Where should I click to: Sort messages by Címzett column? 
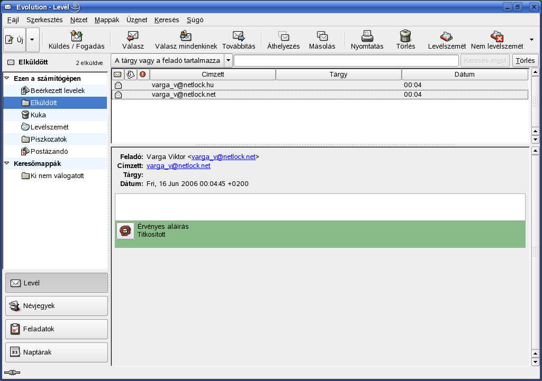point(213,75)
